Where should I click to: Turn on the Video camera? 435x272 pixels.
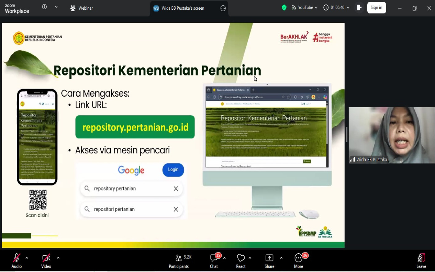click(46, 260)
